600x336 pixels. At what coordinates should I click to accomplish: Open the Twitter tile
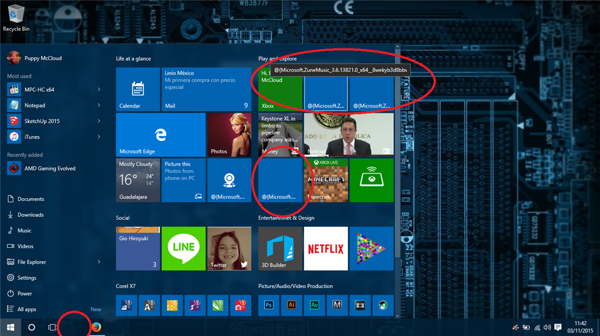229,248
